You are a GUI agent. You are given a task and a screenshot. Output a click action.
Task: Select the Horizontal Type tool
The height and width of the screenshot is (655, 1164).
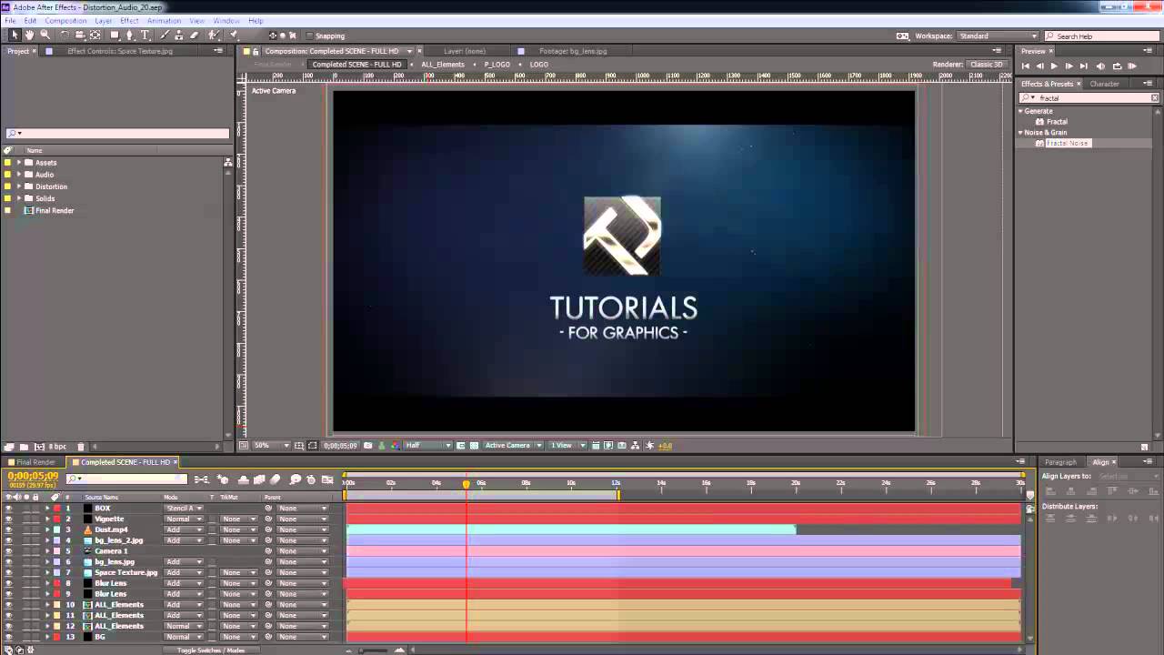click(x=143, y=35)
